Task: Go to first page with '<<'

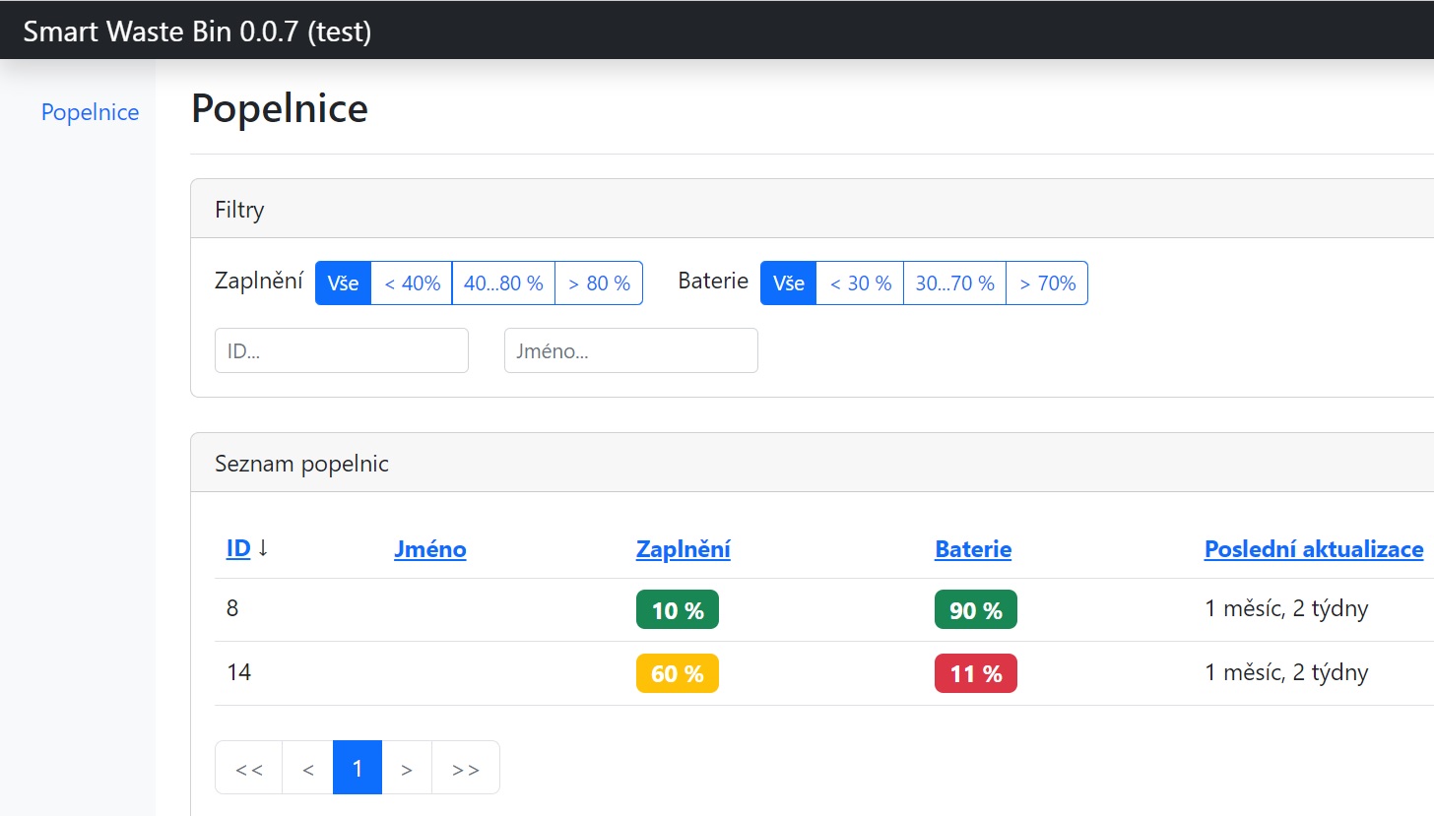Action: pyautogui.click(x=249, y=768)
